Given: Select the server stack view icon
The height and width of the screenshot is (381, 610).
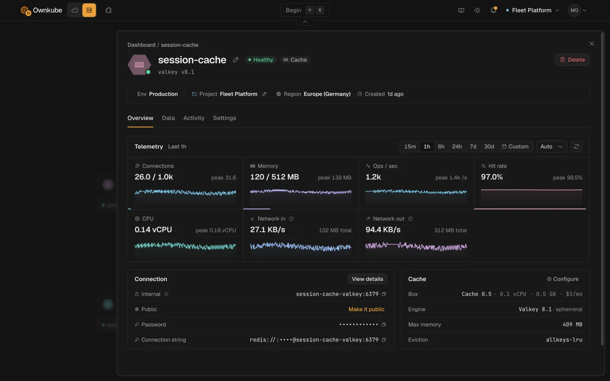Looking at the screenshot, I should click(x=89, y=10).
